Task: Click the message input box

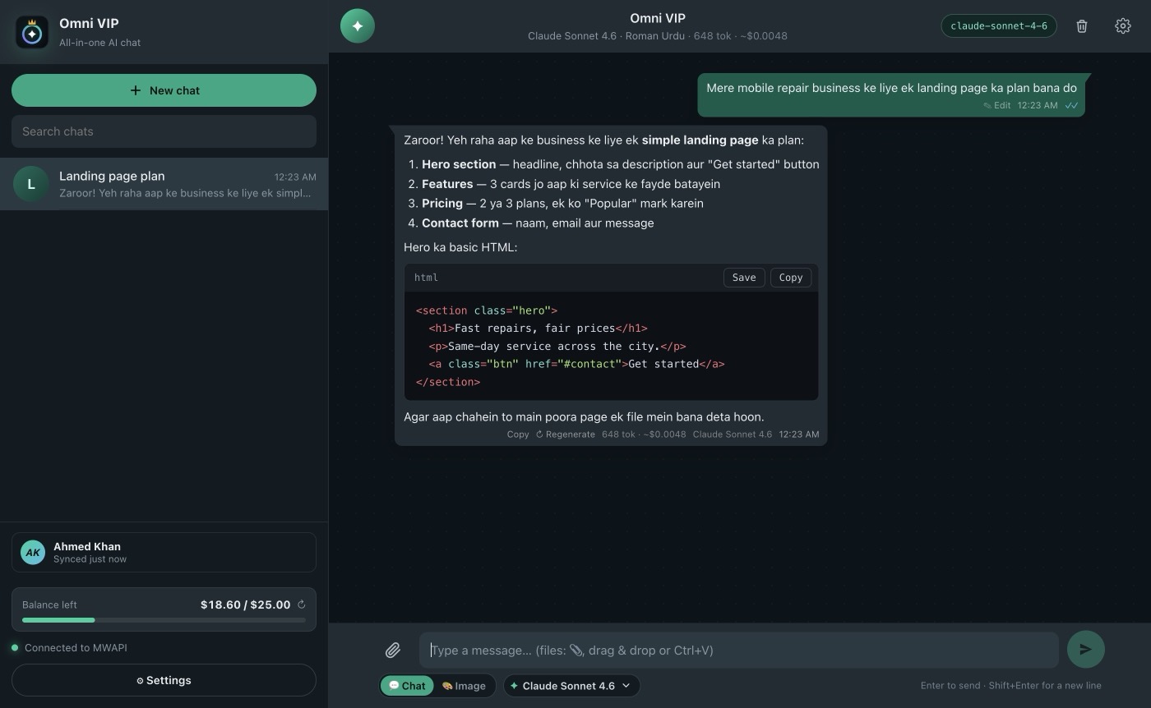Action: pyautogui.click(x=739, y=651)
